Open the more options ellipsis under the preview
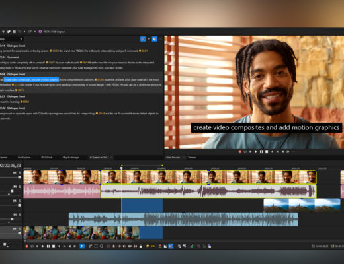Image resolution: width=344 pixels, height=264 pixels. tap(294, 152)
